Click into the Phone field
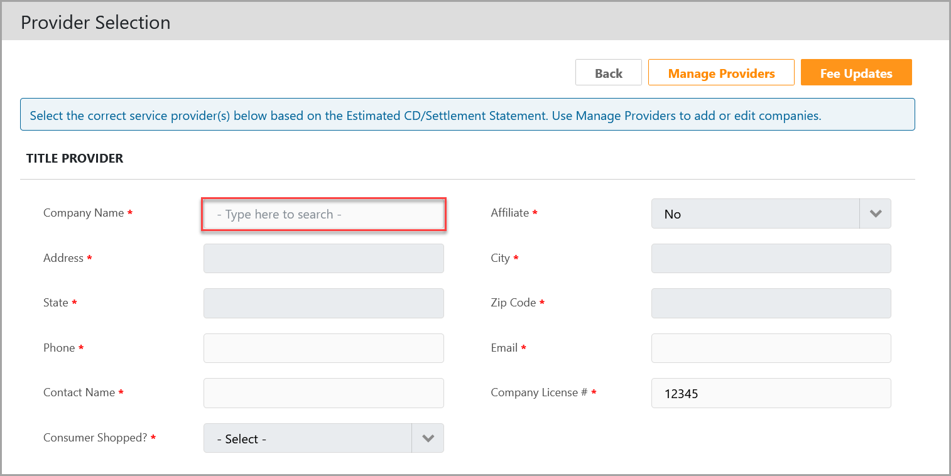Viewport: 951px width, 476px height. pos(323,348)
